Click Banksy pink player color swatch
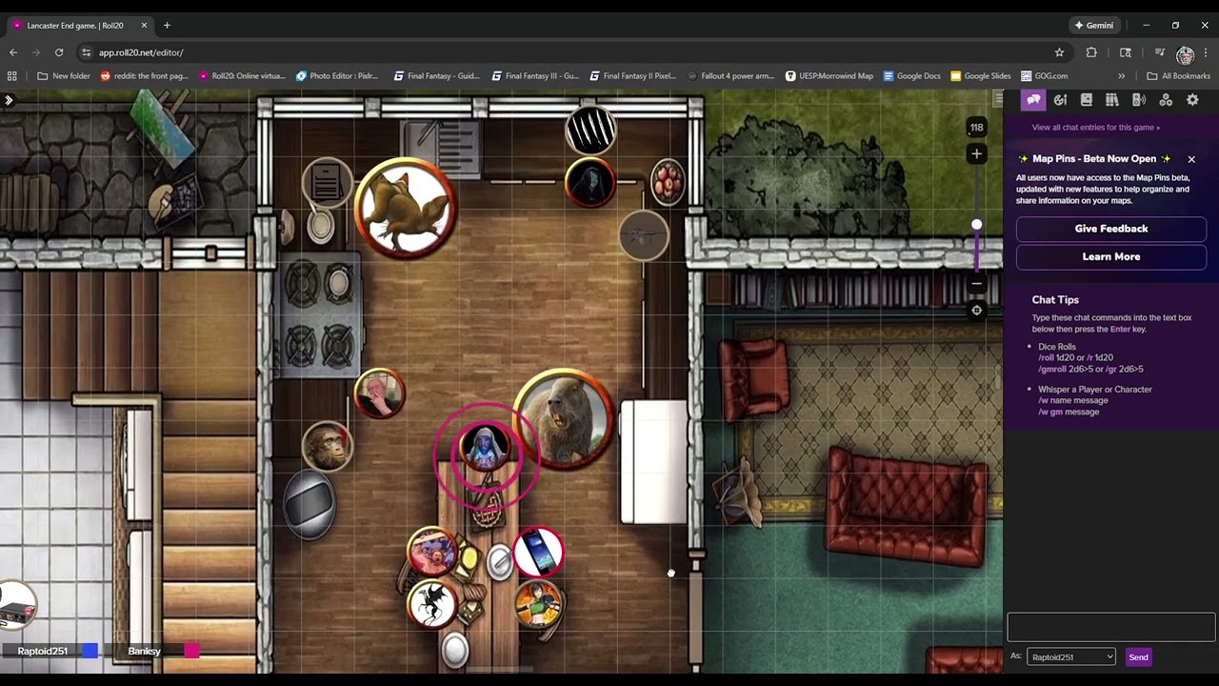 [191, 651]
